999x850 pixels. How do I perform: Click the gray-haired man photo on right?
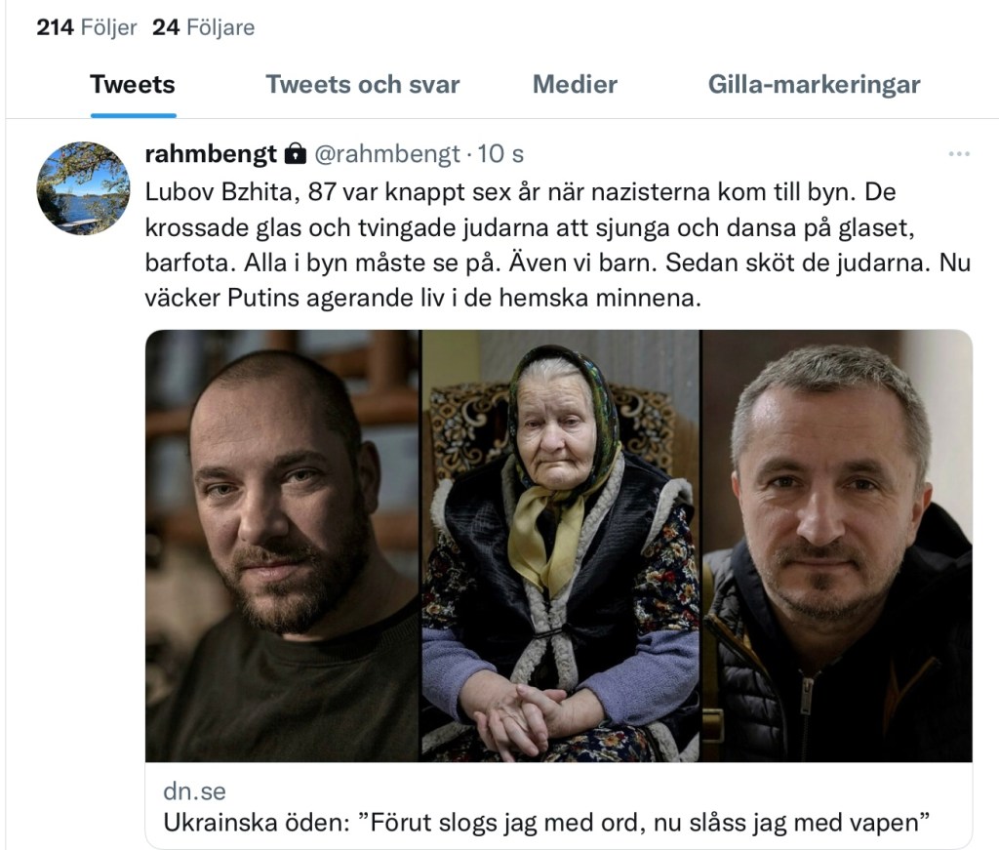click(837, 546)
